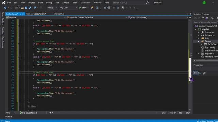The width and height of the screenshot is (218, 122).
Task: Select packages.config in Solution Explorer
Action: (211, 57)
